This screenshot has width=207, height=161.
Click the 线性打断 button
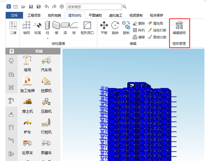click(157, 30)
